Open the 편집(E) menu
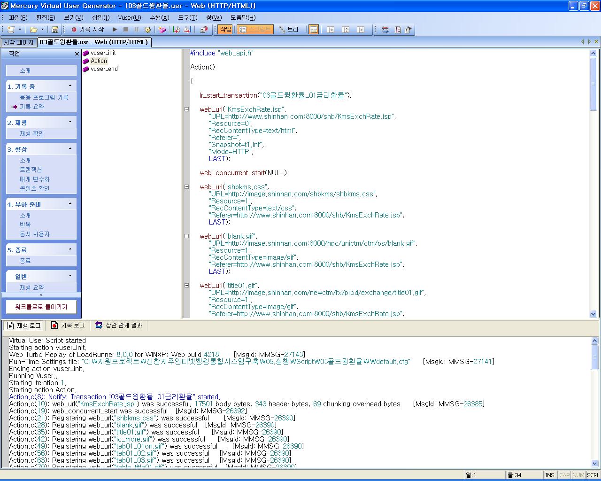The height and width of the screenshot is (481, 601). (46, 17)
